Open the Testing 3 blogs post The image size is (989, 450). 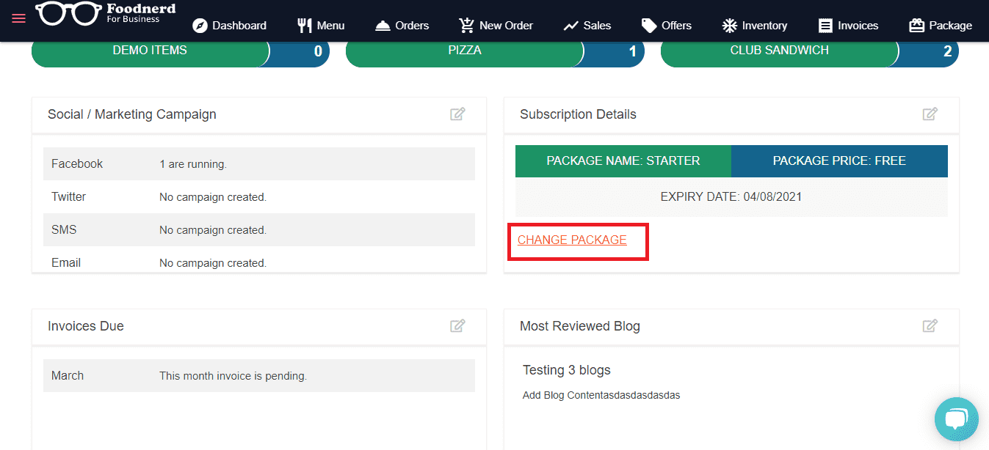[566, 370]
